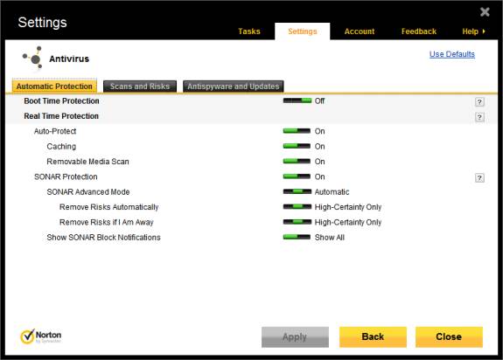Click Remove Risks If I Am Away label

point(107,222)
